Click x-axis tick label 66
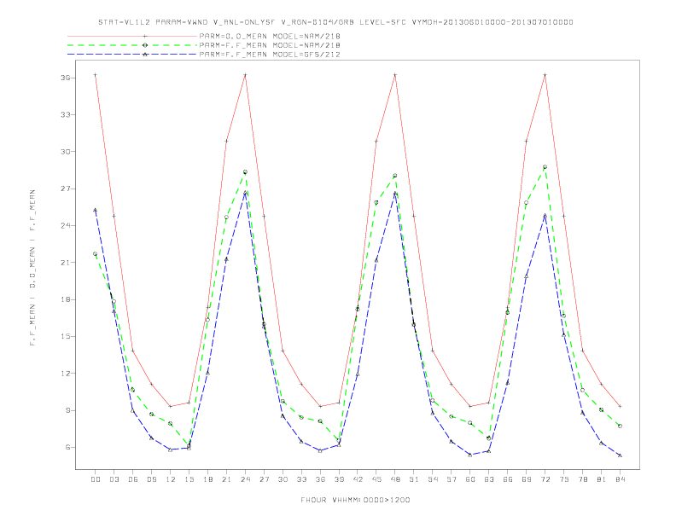This screenshot has height=522, width=676. click(x=508, y=479)
